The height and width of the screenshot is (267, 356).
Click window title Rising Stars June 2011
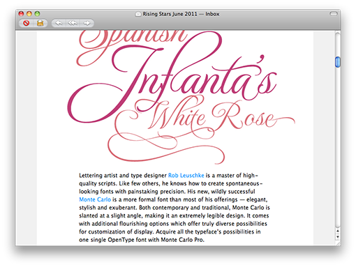coord(170,14)
